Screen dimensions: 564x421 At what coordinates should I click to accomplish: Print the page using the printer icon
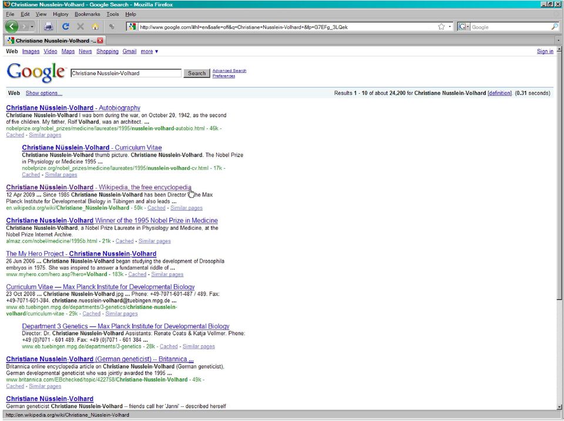pos(49,26)
